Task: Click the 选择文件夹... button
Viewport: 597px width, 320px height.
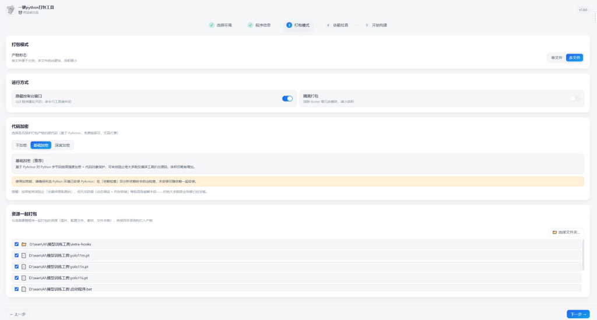Action: click(566, 232)
